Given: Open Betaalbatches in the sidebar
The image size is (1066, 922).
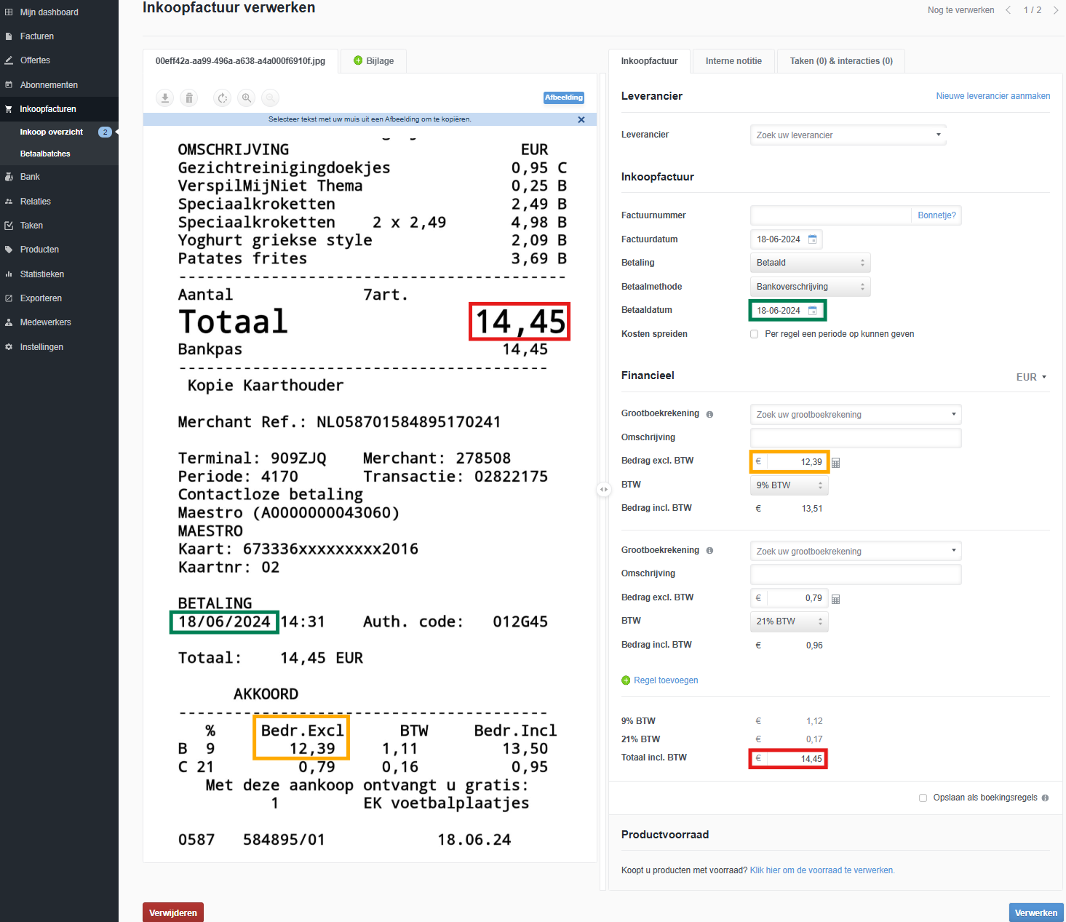Looking at the screenshot, I should (x=45, y=154).
